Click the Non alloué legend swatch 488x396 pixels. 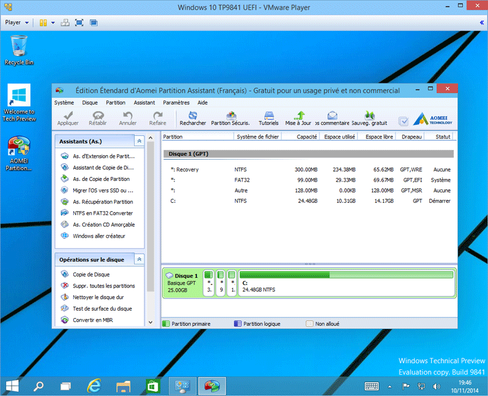310,324
